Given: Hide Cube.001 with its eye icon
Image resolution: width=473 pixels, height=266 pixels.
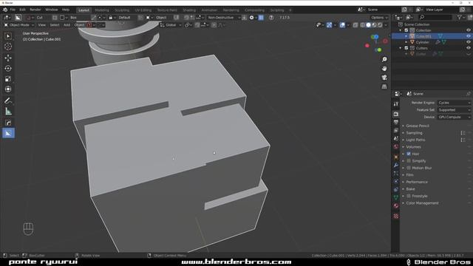Looking at the screenshot, I should 468,36.
